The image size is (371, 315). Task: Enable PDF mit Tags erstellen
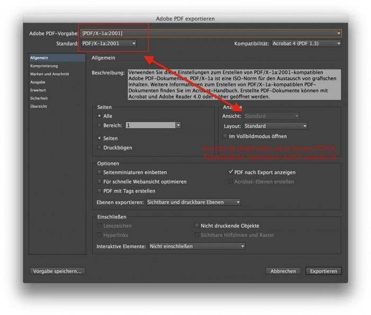point(100,191)
